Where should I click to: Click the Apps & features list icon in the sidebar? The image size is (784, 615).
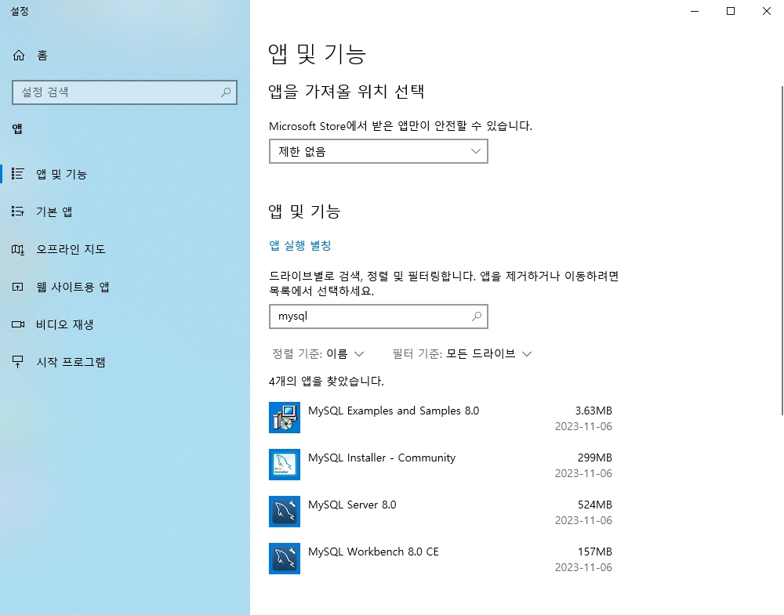click(18, 173)
